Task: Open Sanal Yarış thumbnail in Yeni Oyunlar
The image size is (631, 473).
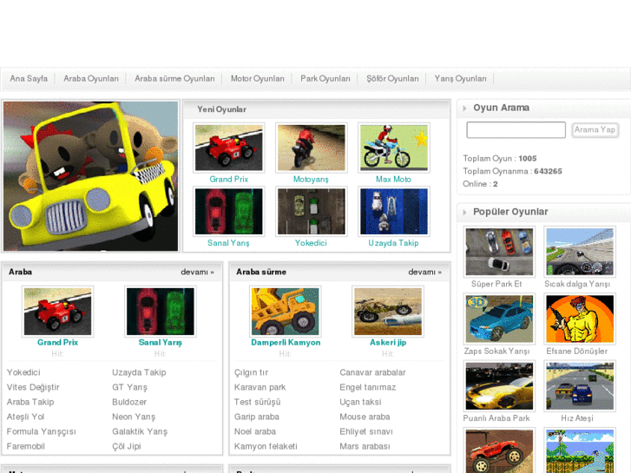Action: click(x=228, y=212)
